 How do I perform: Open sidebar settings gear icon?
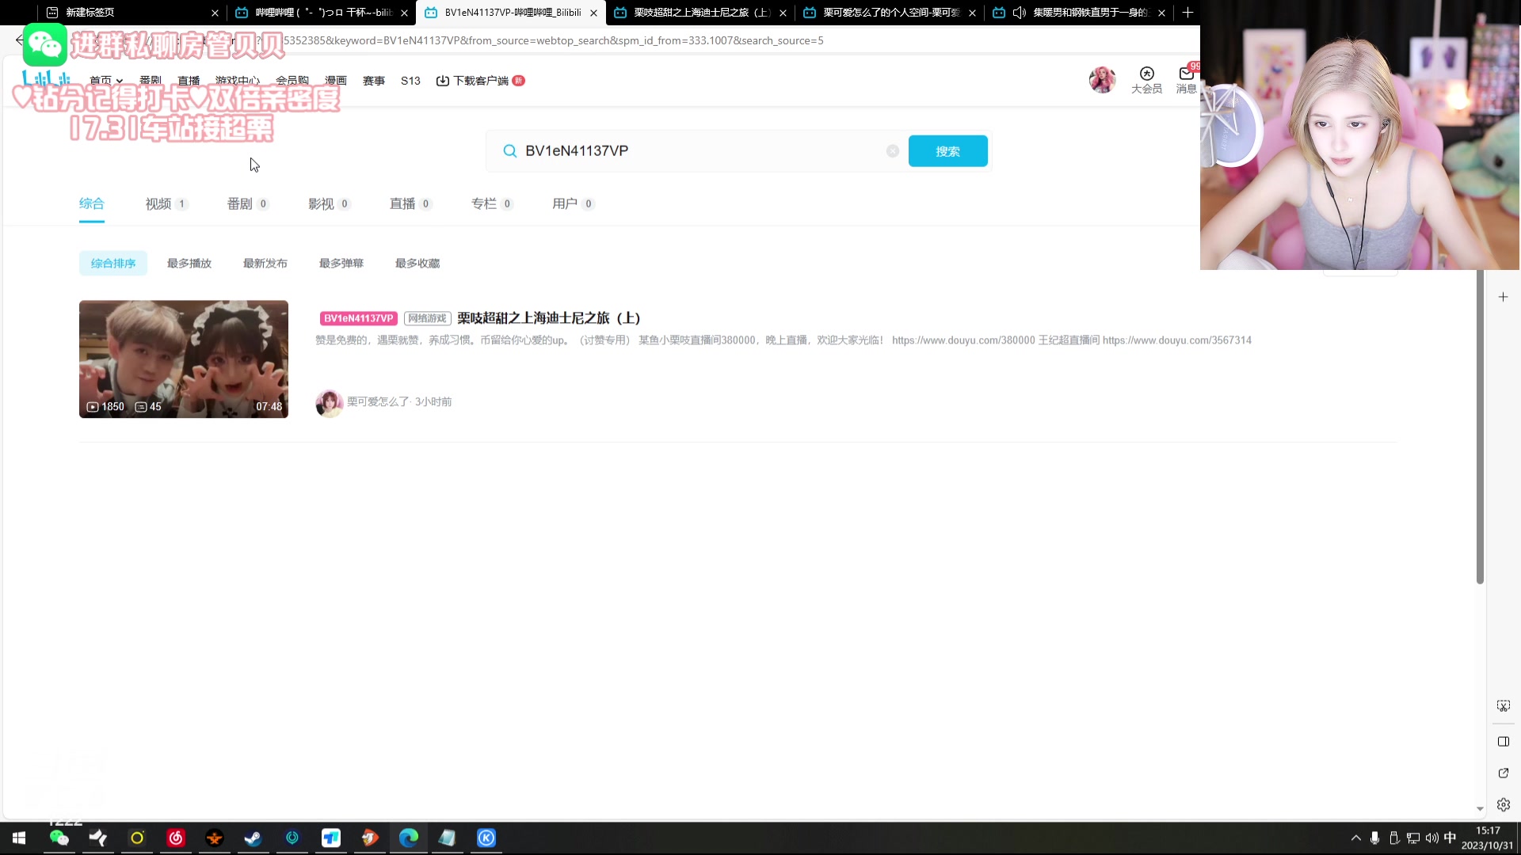pos(1503,805)
